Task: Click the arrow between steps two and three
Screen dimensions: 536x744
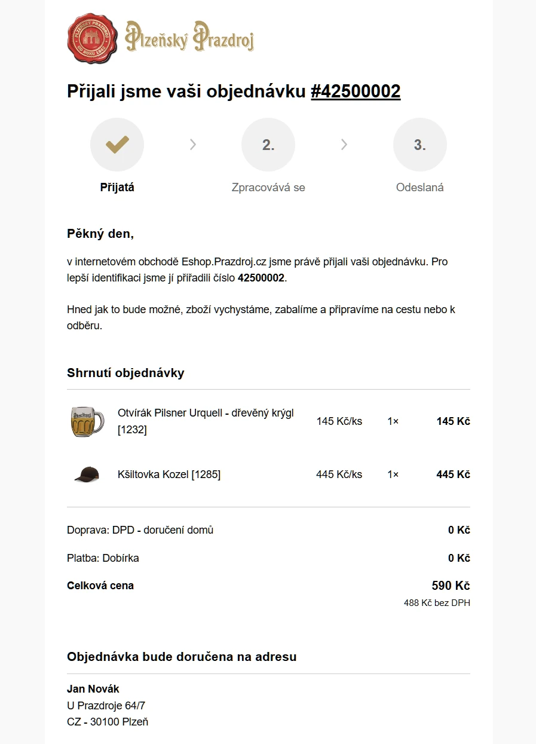Action: point(344,145)
